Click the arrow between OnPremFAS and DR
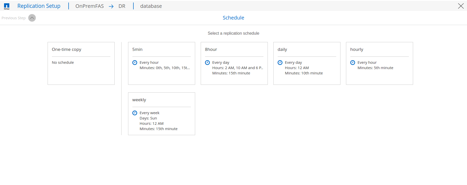 point(111,6)
